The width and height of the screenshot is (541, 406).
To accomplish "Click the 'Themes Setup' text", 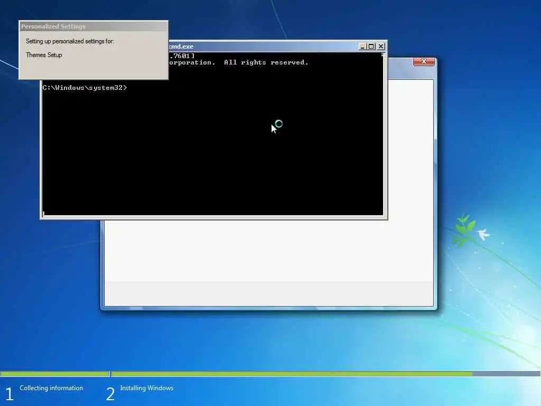I will coord(44,55).
